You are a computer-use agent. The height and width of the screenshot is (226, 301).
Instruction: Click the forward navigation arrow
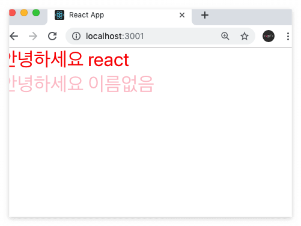(x=33, y=36)
